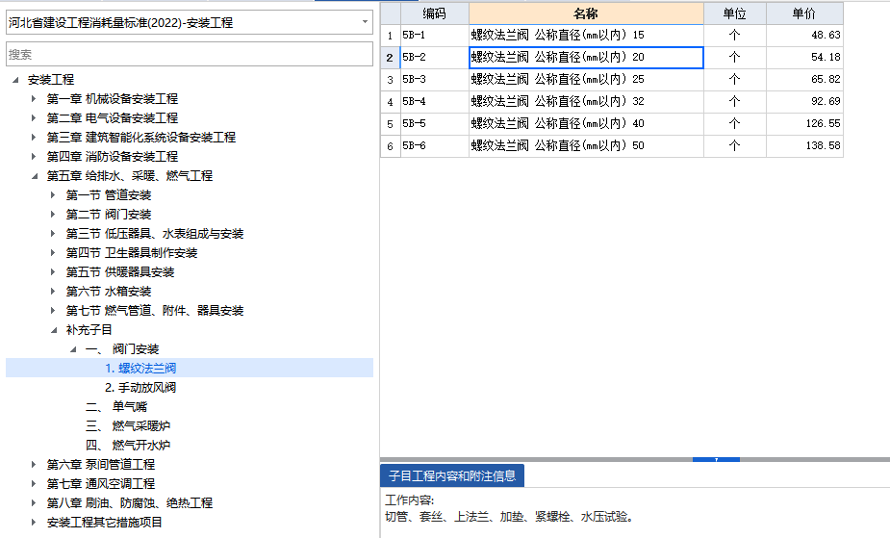
Task: Select tree item 2. 手动放风阀
Action: pos(140,388)
